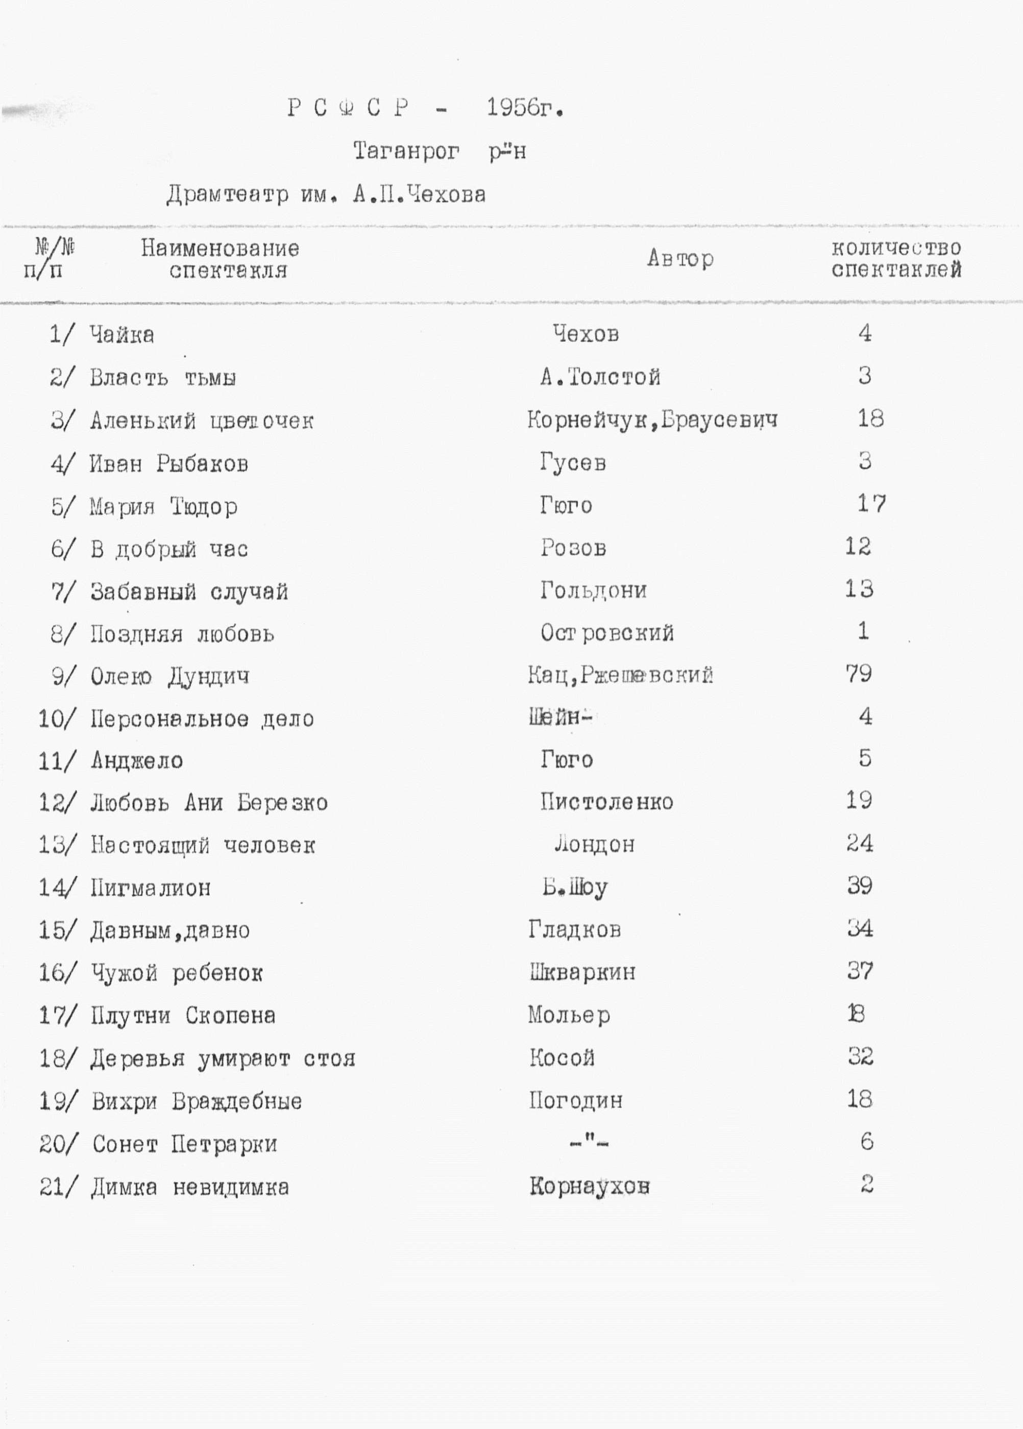Click the title "Пигмалион" in row 14
Image resolution: width=1023 pixels, height=1429 pixels.
(x=151, y=888)
